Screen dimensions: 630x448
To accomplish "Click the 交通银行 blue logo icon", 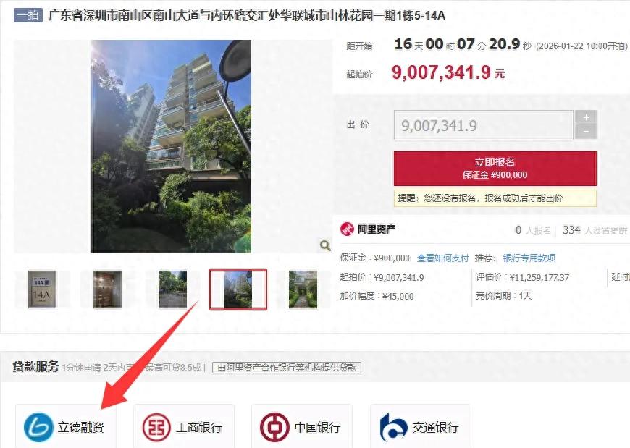I will tap(393, 427).
